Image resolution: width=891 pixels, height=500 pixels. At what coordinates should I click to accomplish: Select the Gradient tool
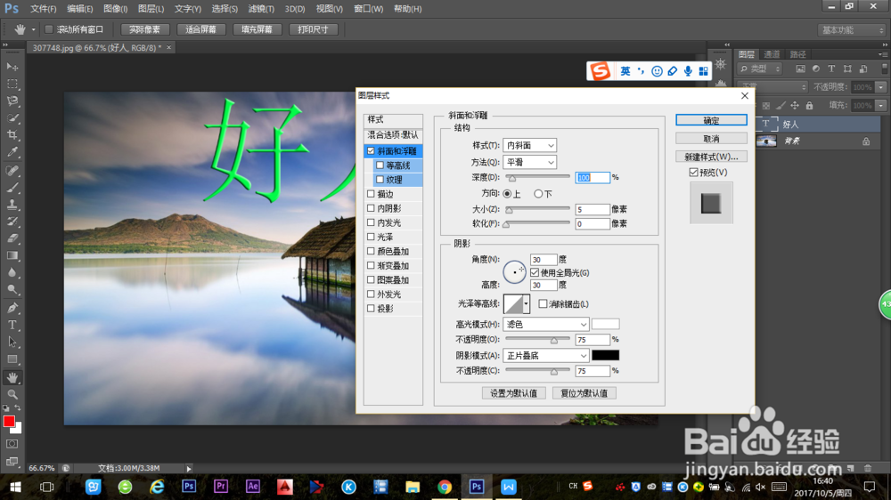point(12,255)
